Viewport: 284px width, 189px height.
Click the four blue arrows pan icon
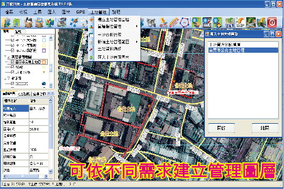(x=74, y=22)
